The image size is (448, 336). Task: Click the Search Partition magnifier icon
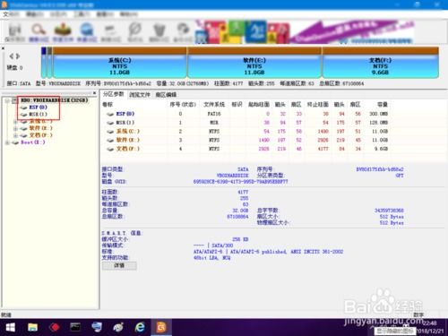tap(39, 32)
